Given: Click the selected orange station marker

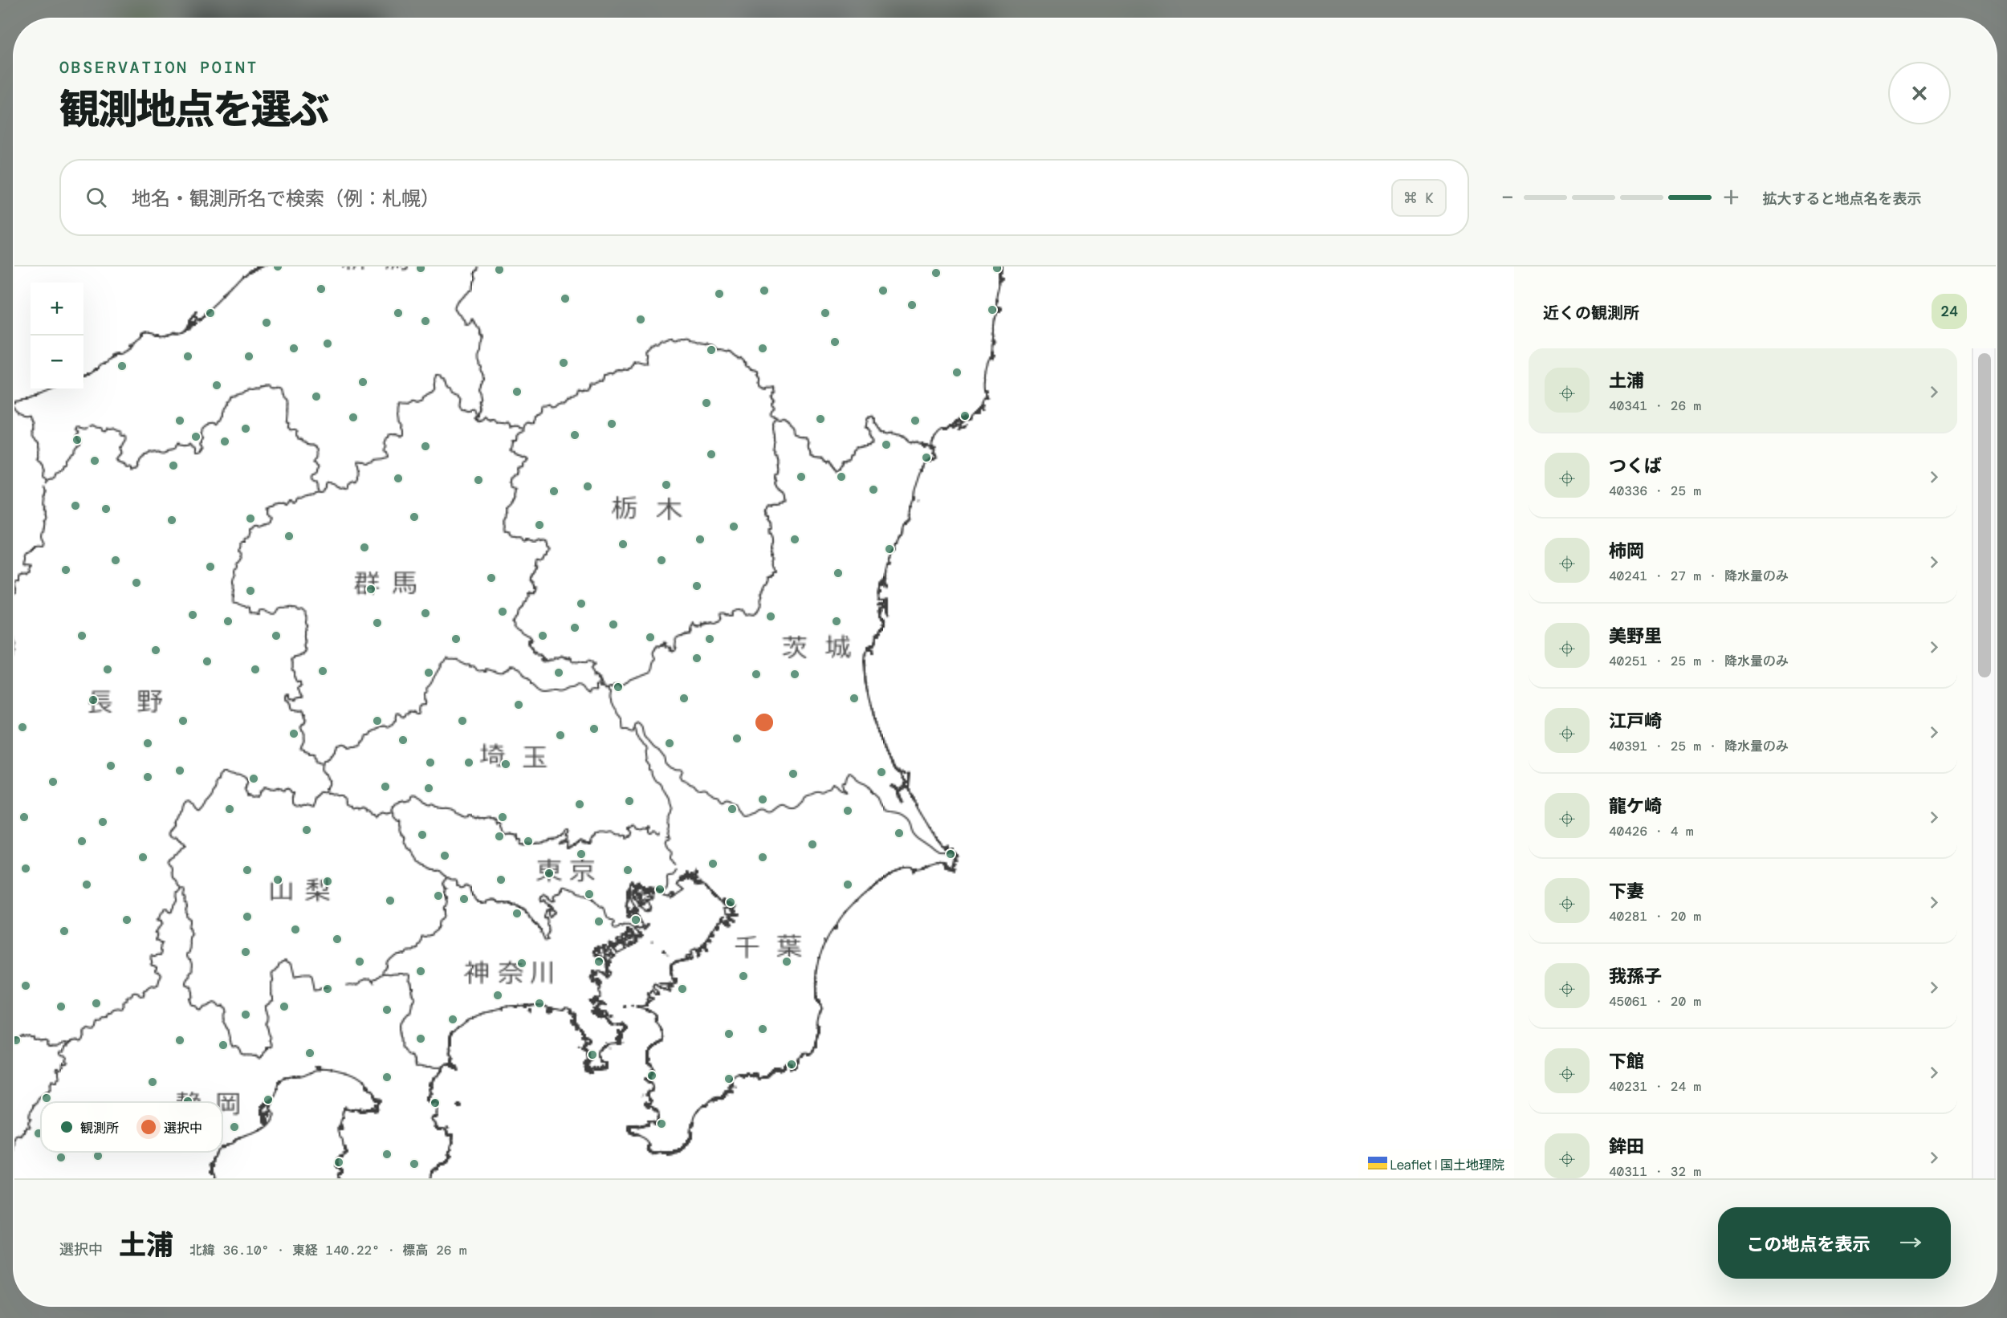Looking at the screenshot, I should 764,722.
